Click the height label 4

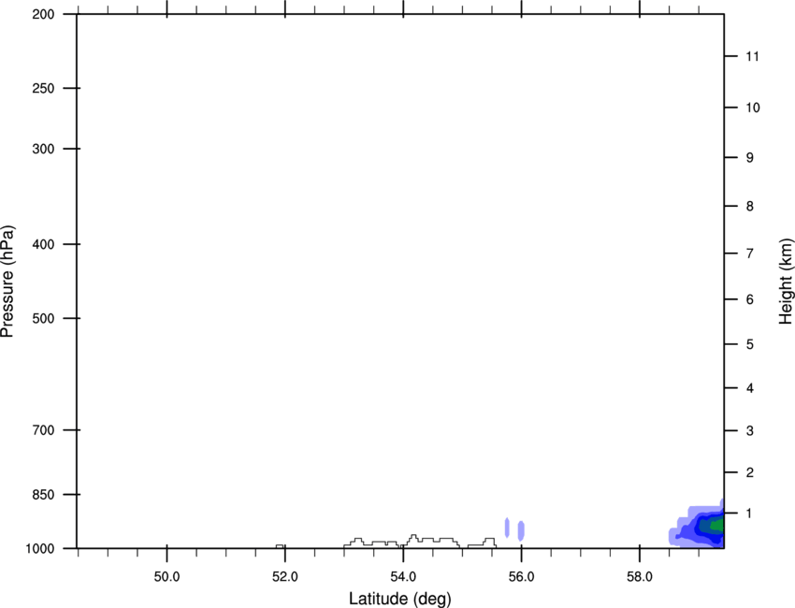(x=750, y=388)
